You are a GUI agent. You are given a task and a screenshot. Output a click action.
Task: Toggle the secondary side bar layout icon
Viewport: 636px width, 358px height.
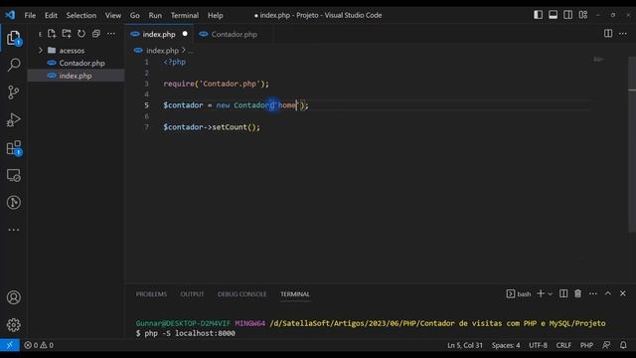[x=567, y=15]
